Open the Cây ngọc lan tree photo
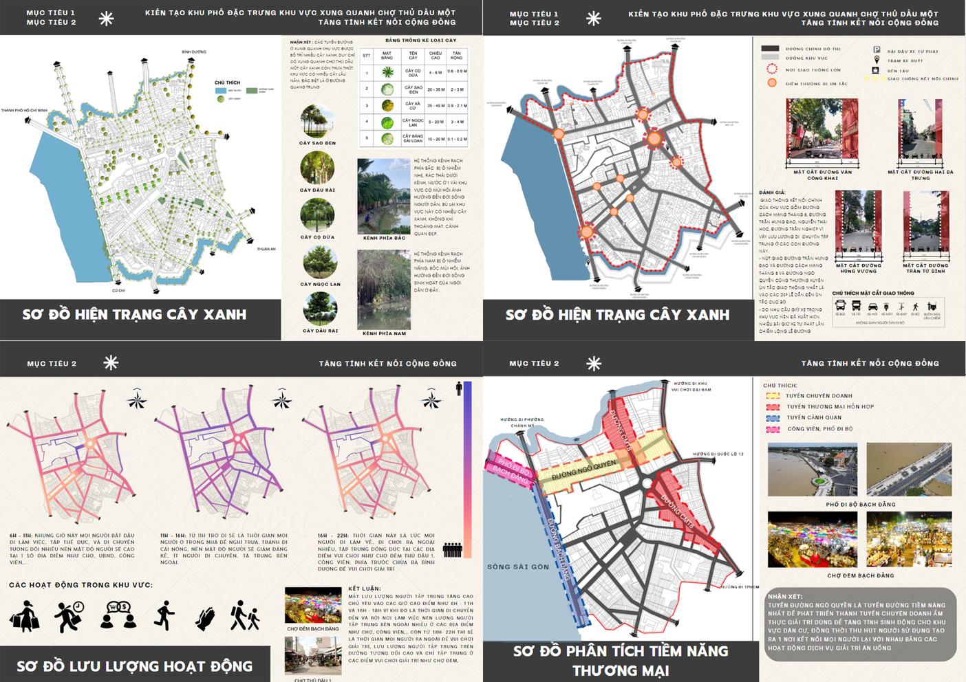 (320, 263)
